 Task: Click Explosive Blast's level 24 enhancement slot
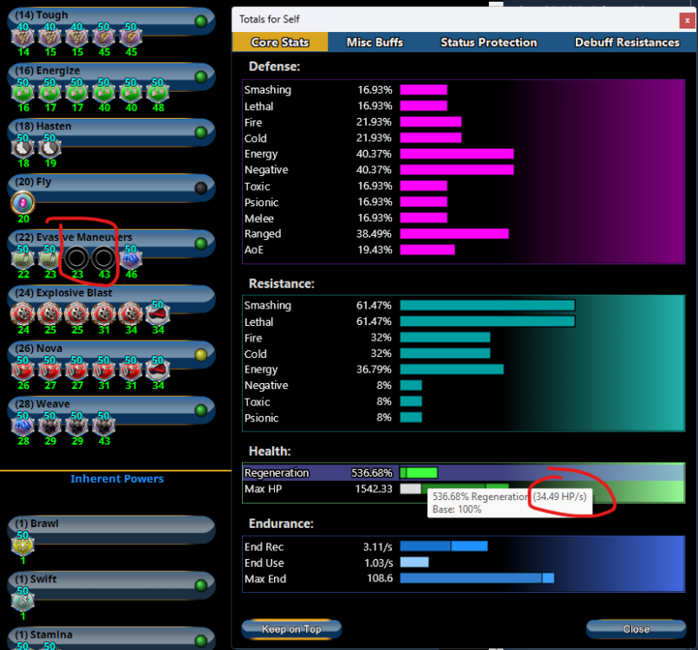pyautogui.click(x=23, y=314)
